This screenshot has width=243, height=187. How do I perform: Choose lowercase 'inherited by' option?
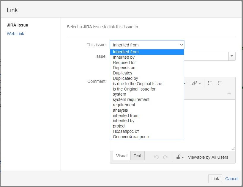click(x=147, y=121)
